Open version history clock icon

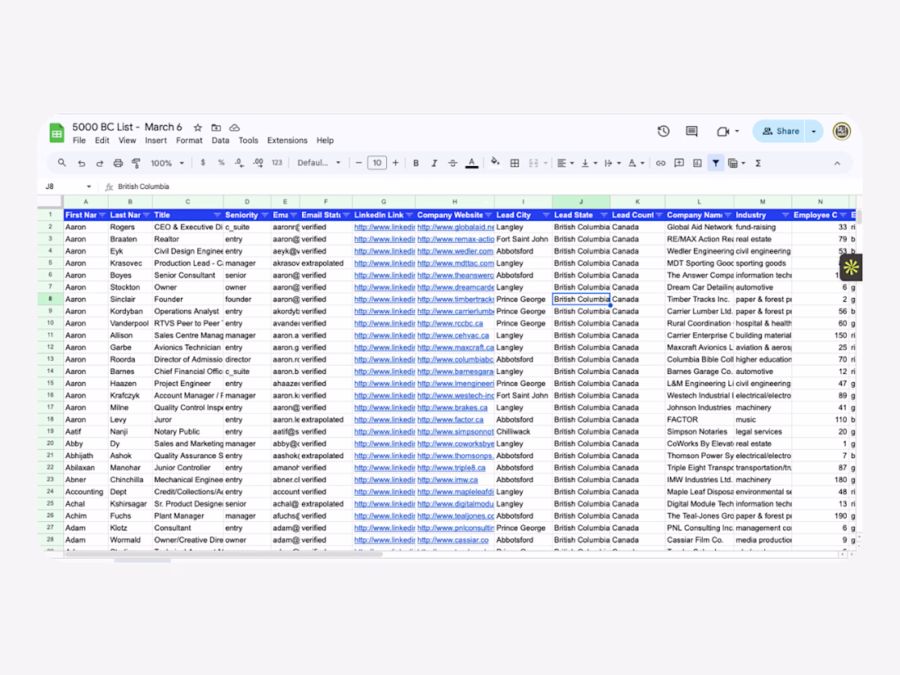tap(663, 132)
